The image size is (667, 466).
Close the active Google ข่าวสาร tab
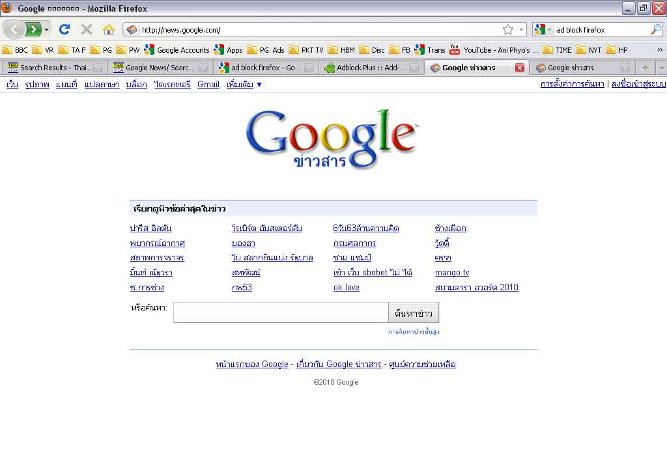point(519,68)
